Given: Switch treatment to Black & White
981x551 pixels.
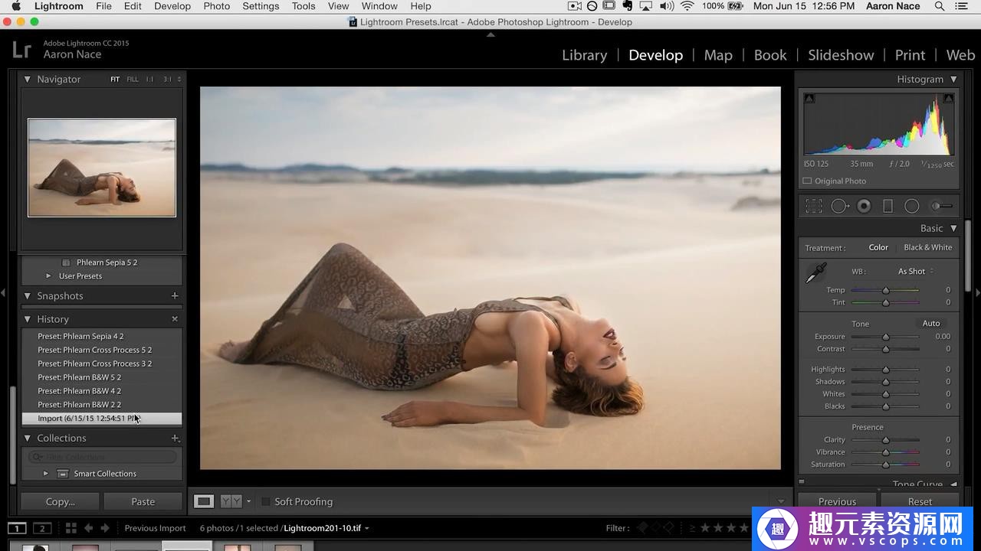Looking at the screenshot, I should 927,247.
